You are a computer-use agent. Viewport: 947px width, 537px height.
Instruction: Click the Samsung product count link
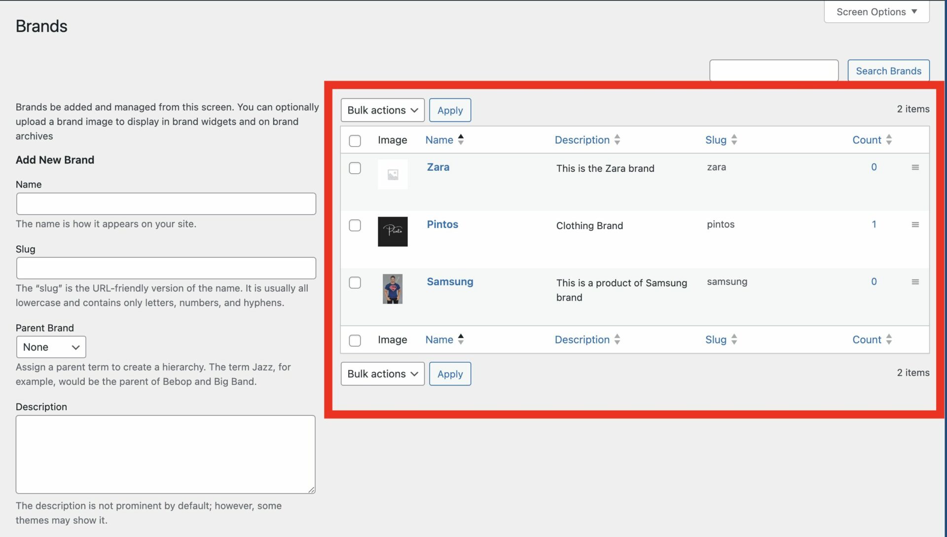click(x=874, y=281)
